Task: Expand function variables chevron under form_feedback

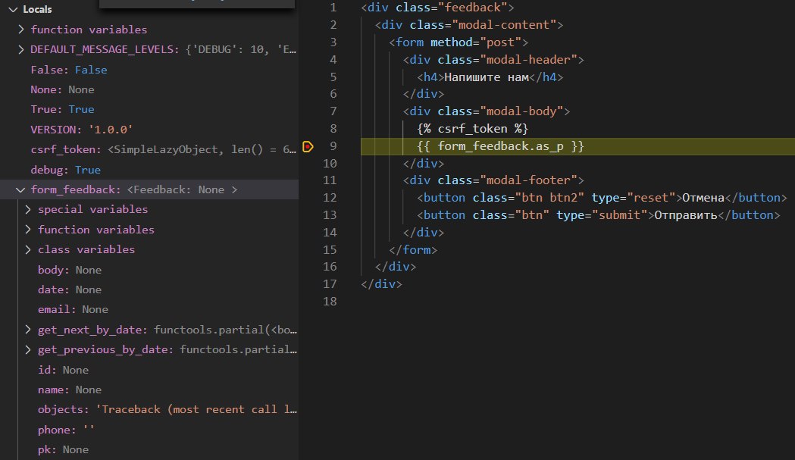Action: click(28, 229)
